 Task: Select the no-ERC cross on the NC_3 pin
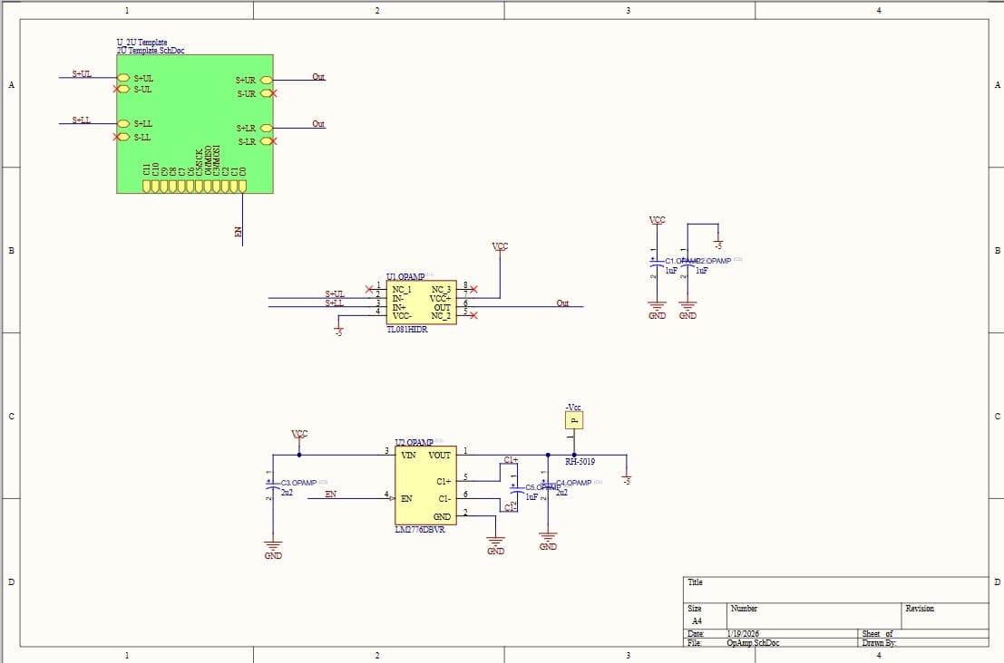coord(473,290)
